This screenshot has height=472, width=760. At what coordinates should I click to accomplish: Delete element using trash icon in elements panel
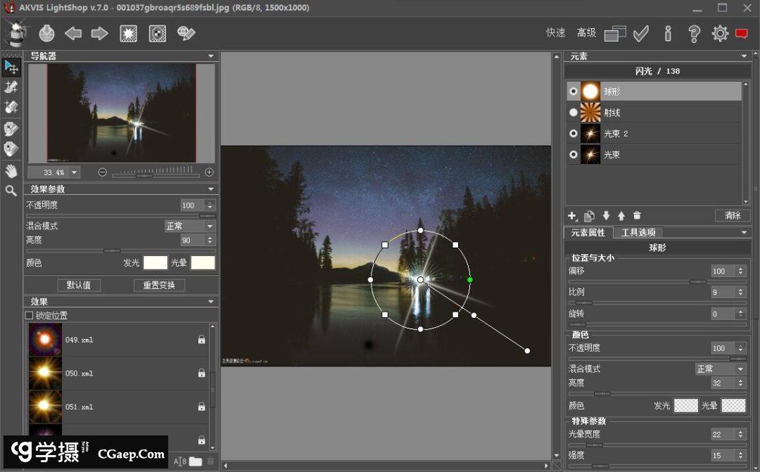(x=637, y=216)
